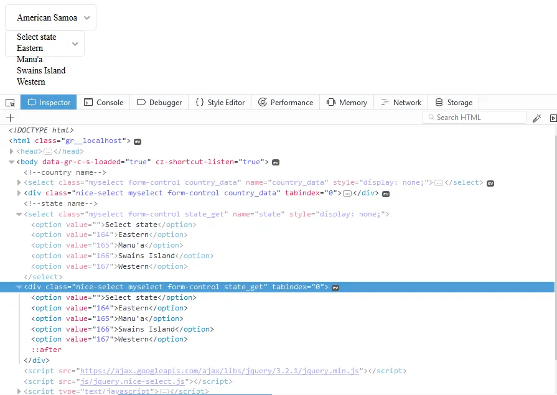
Task: Select option 165 Manu'a inside the div
Action: [x=107, y=319]
